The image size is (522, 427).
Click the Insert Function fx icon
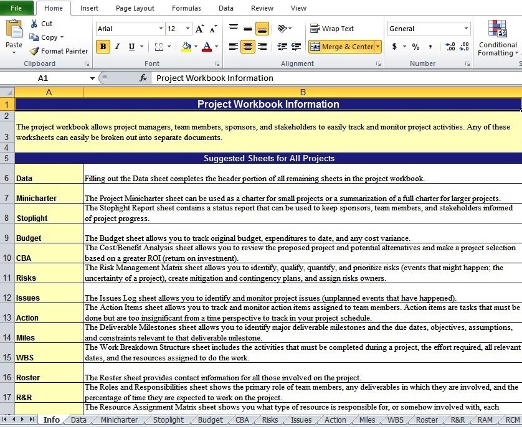(143, 78)
